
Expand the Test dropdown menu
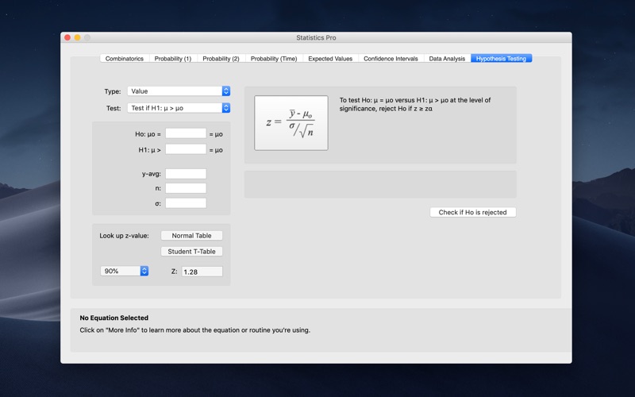coord(179,108)
